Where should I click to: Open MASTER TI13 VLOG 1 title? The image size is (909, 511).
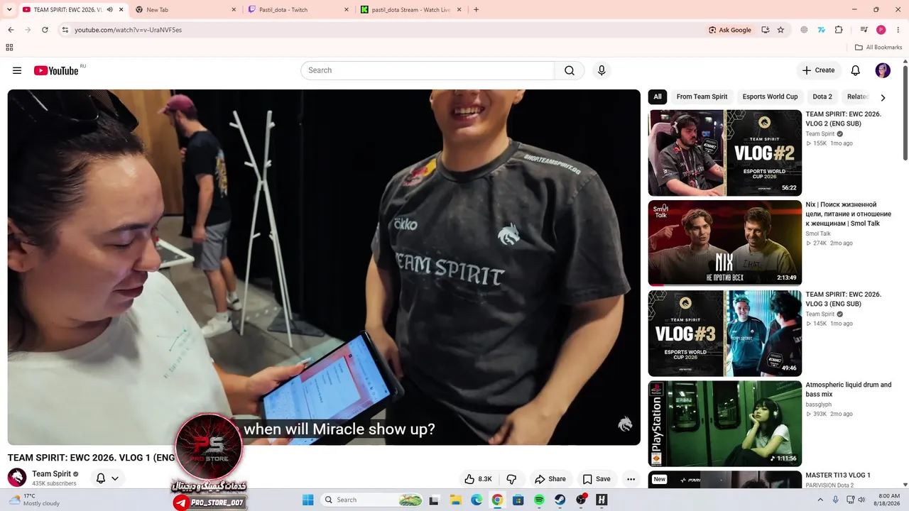[837, 476]
